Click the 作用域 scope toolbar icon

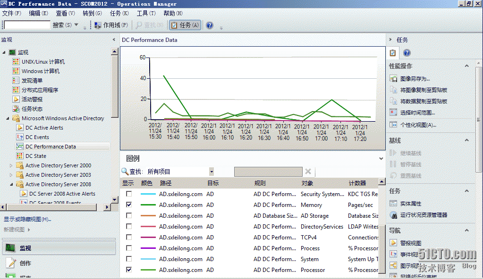tap(98, 25)
